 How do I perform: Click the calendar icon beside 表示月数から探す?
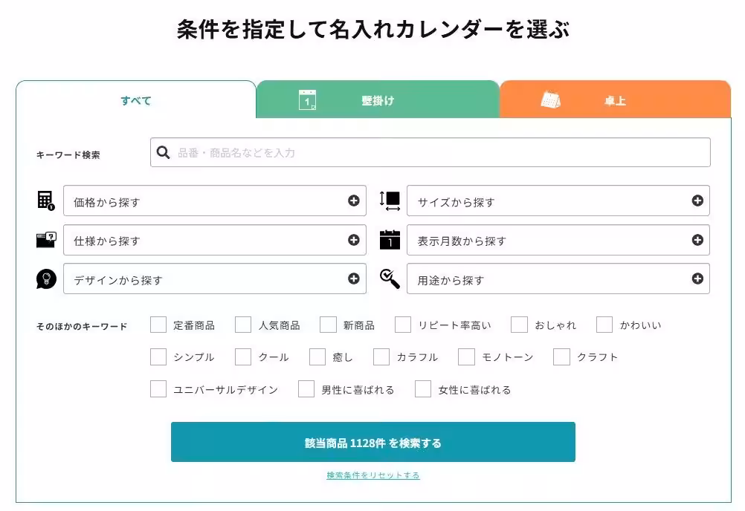coord(390,240)
